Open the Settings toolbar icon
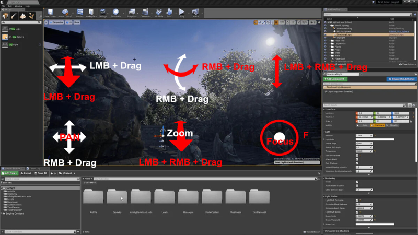The height and width of the screenshot is (235, 418). click(x=102, y=13)
